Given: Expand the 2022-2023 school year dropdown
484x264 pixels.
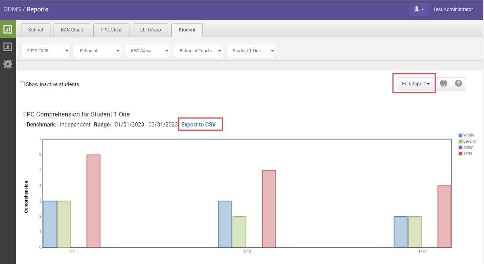Looking at the screenshot, I should click(x=46, y=50).
